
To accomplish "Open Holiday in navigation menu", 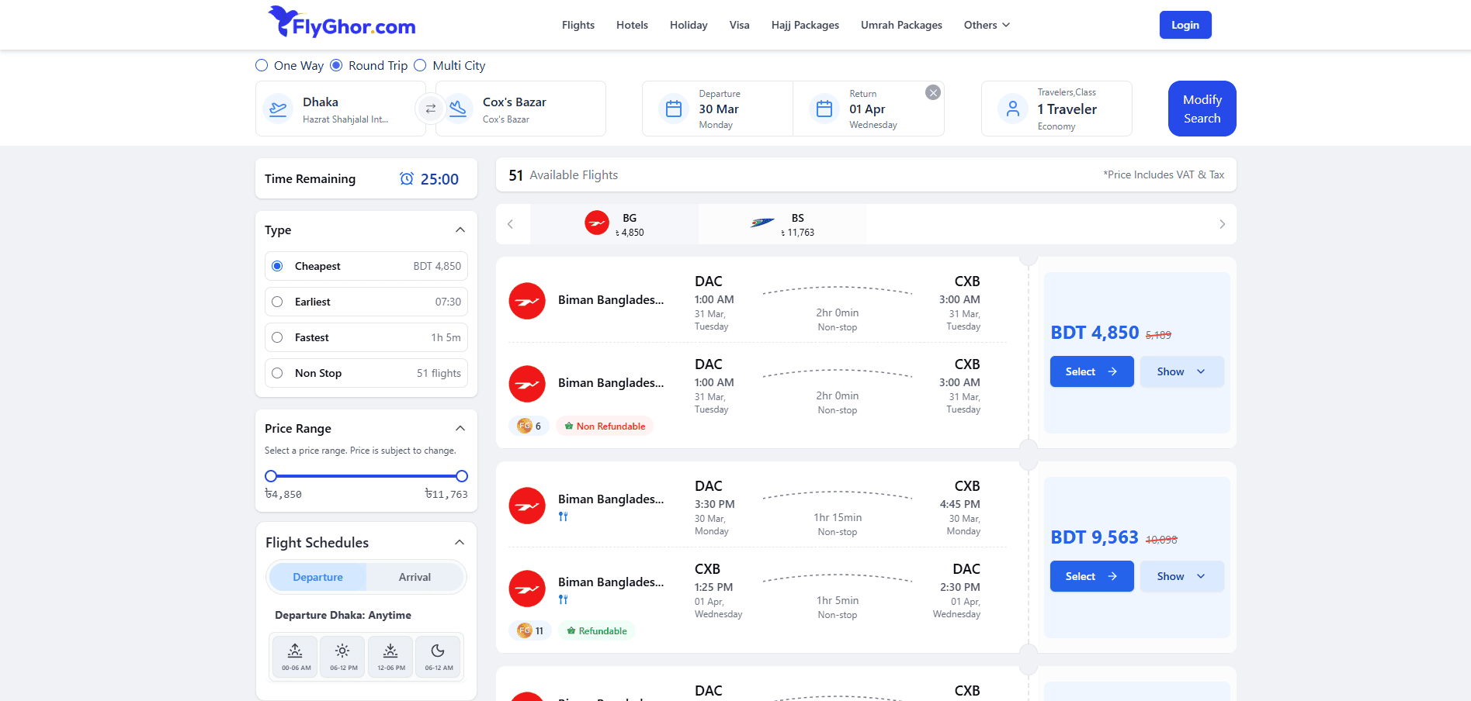I will coord(689,25).
